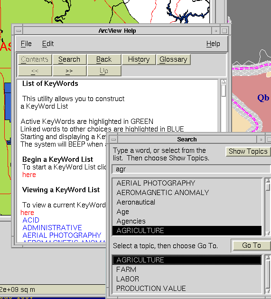The width and height of the screenshot is (271, 299).
Task: Select Aeronautical in the keyword list
Action: [187, 202]
